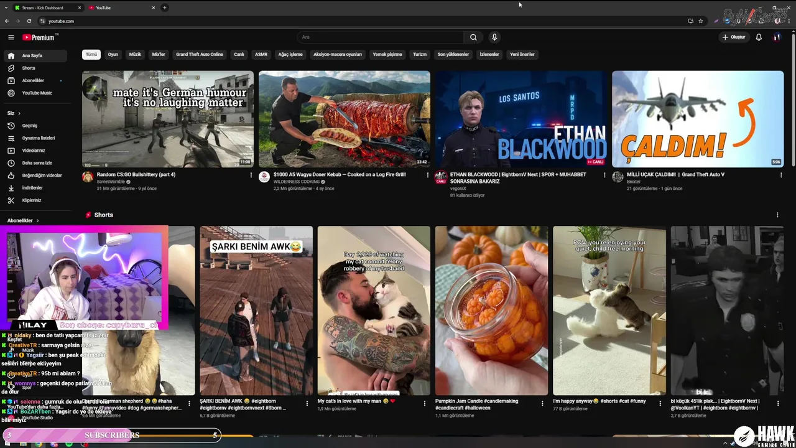Open the account avatar menu

[777, 37]
